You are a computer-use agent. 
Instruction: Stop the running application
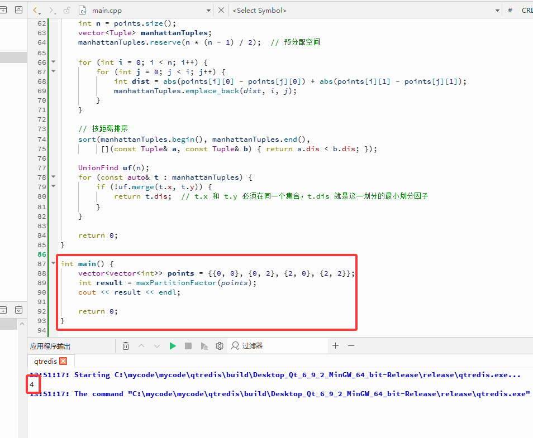point(188,346)
